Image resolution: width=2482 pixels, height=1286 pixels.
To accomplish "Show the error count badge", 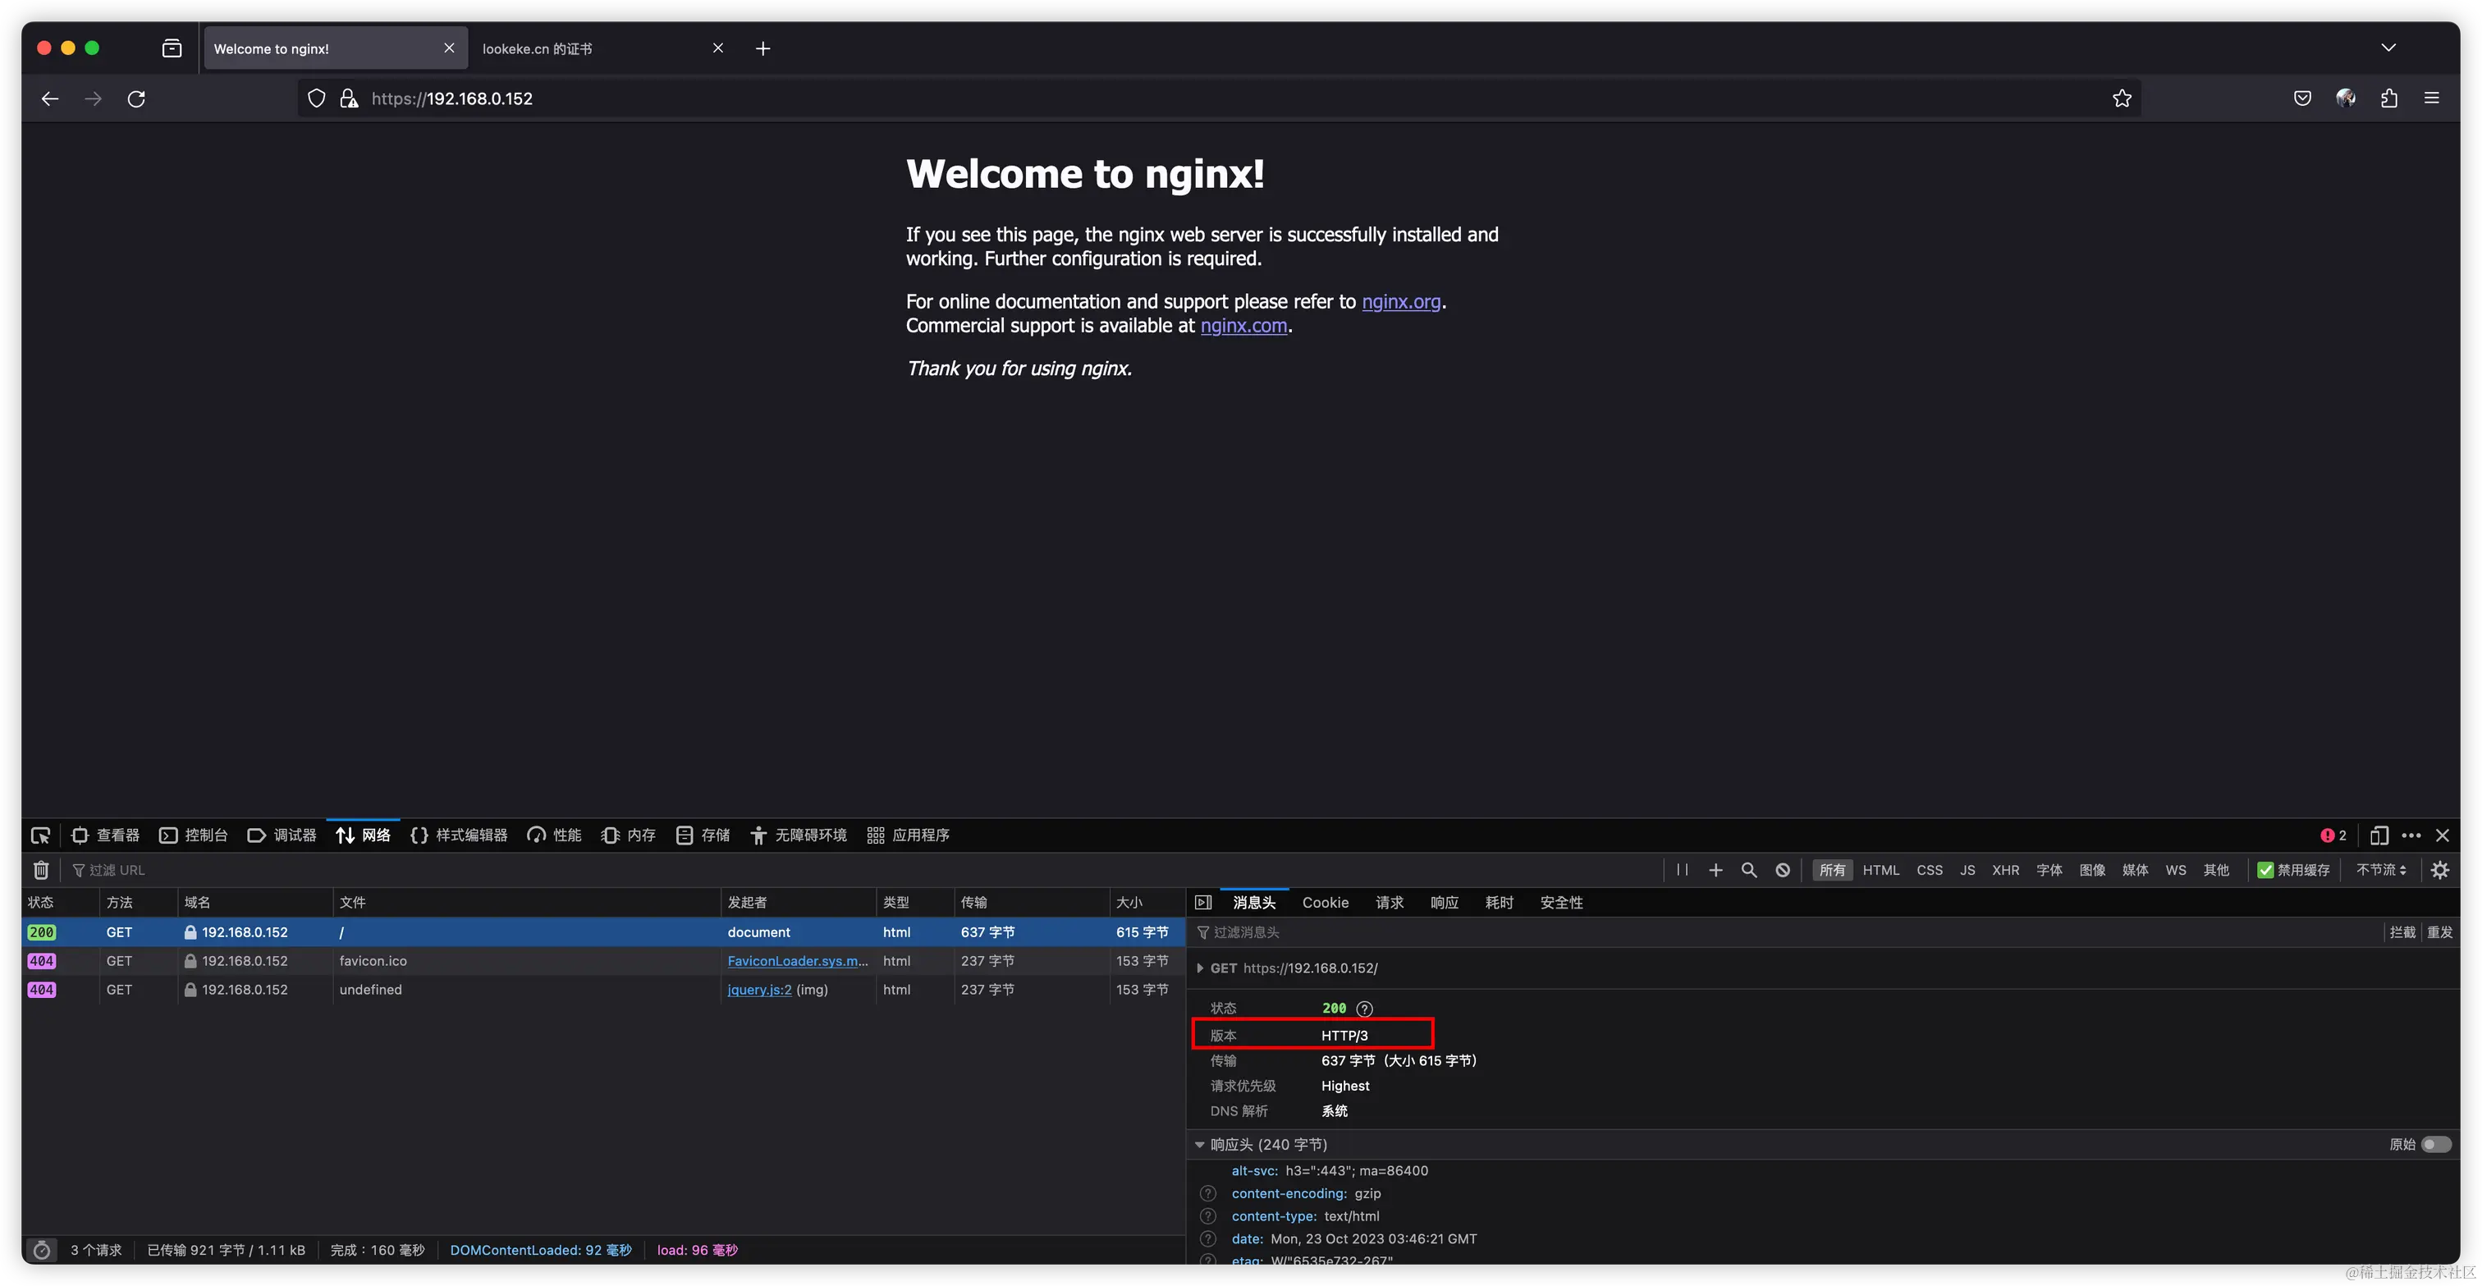I will [x=2333, y=835].
